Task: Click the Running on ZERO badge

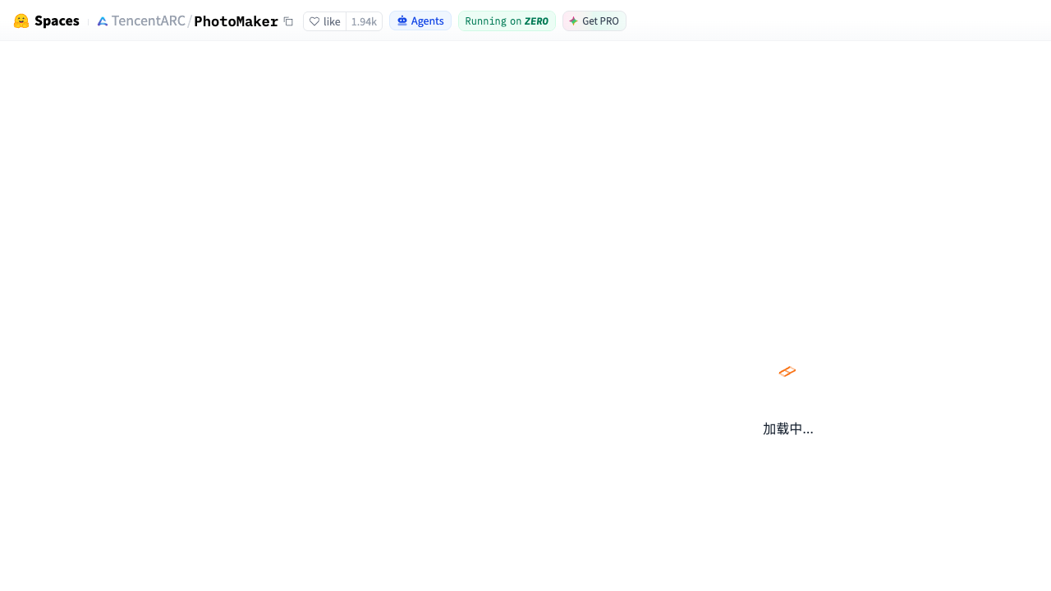Action: [x=507, y=21]
